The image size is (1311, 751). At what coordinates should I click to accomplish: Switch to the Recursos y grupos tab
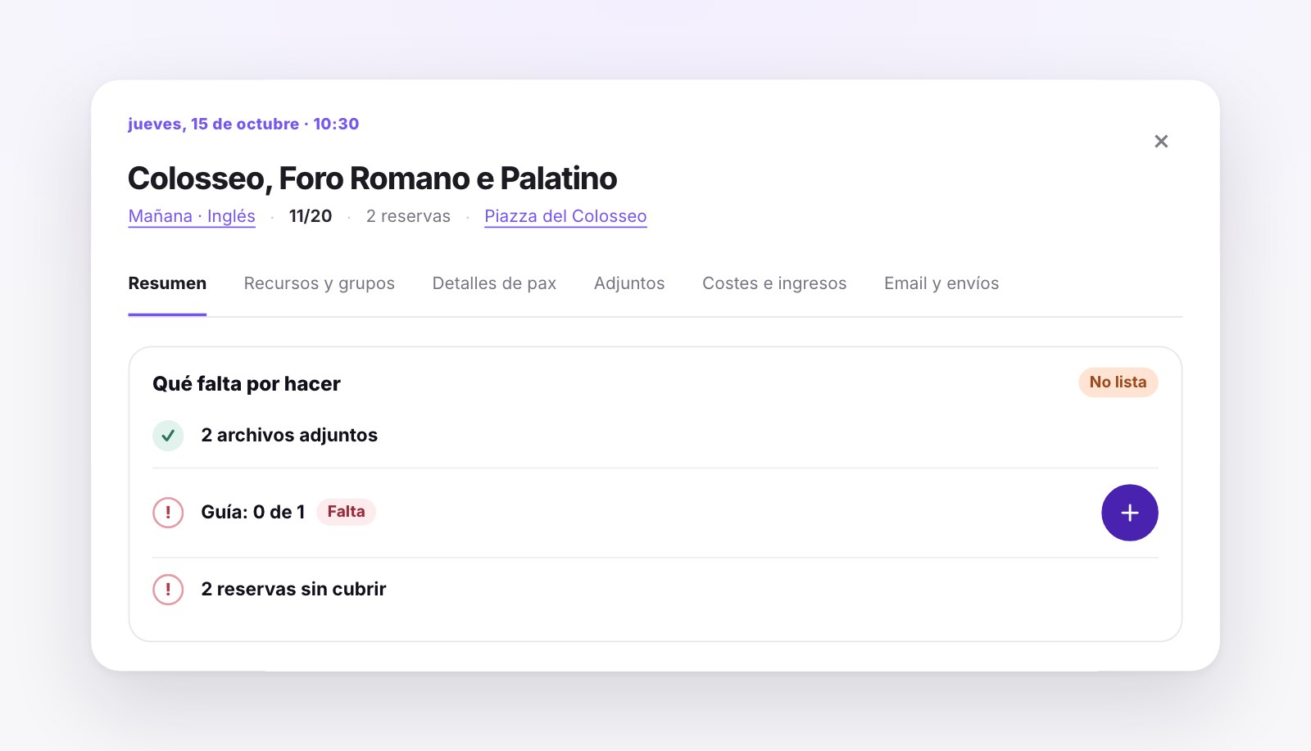point(320,283)
